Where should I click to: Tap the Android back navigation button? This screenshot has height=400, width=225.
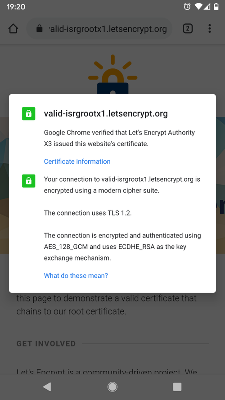pyautogui.click(x=47, y=387)
